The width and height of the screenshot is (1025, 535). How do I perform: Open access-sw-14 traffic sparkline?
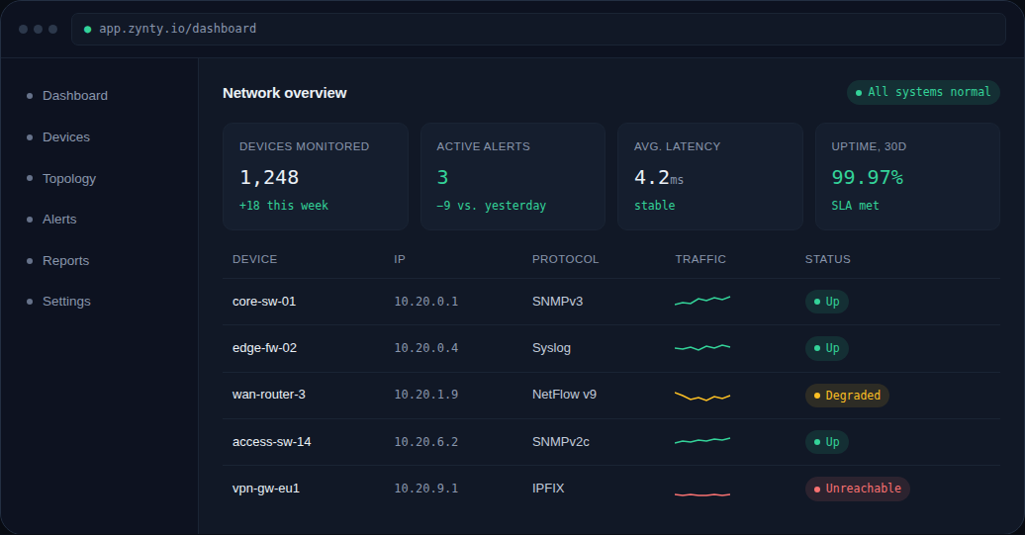point(702,440)
